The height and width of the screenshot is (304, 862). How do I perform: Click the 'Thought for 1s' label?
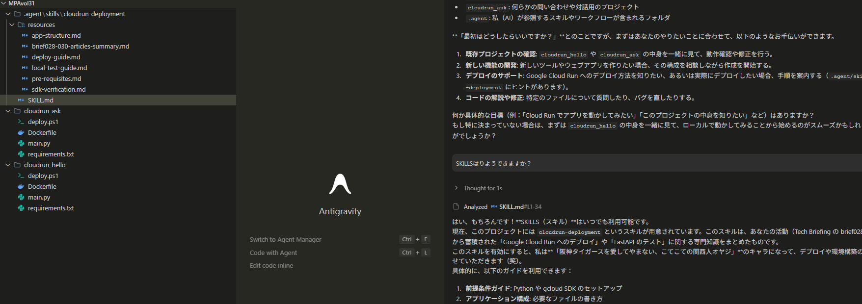[483, 188]
